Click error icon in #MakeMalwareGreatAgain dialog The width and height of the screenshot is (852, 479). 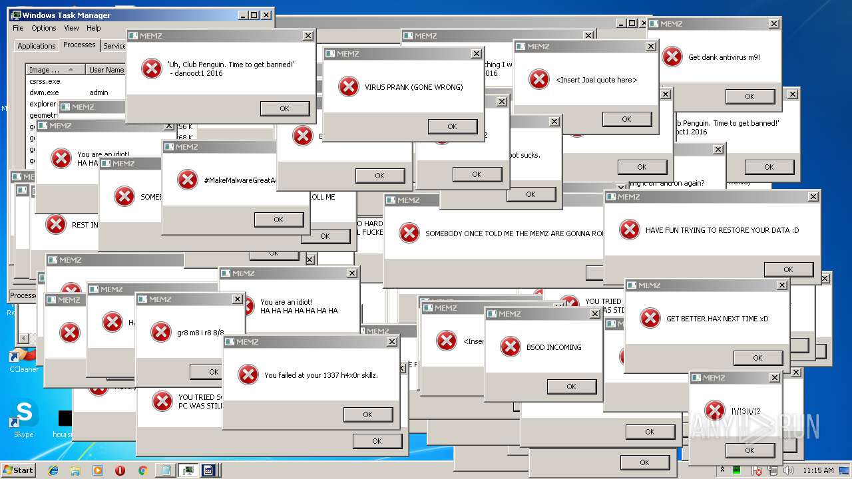pyautogui.click(x=188, y=180)
